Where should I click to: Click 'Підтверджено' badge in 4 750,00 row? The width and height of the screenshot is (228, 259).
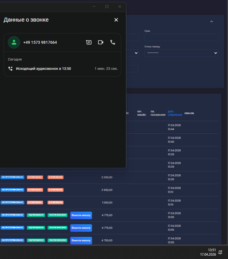36,240
